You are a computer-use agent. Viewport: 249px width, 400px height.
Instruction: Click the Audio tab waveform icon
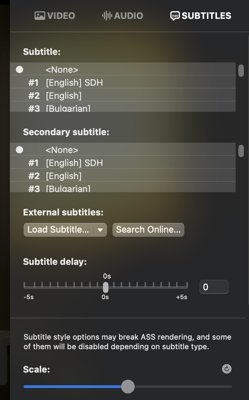click(x=107, y=15)
